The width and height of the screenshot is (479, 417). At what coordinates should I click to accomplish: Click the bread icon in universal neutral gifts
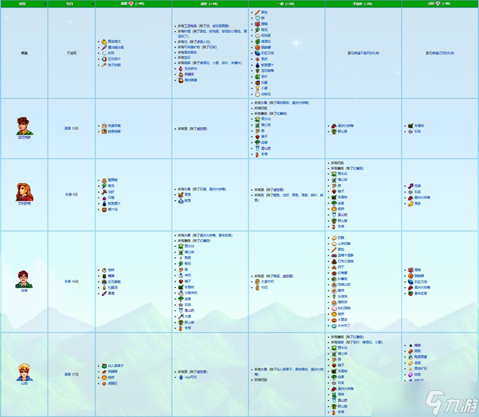(x=257, y=12)
